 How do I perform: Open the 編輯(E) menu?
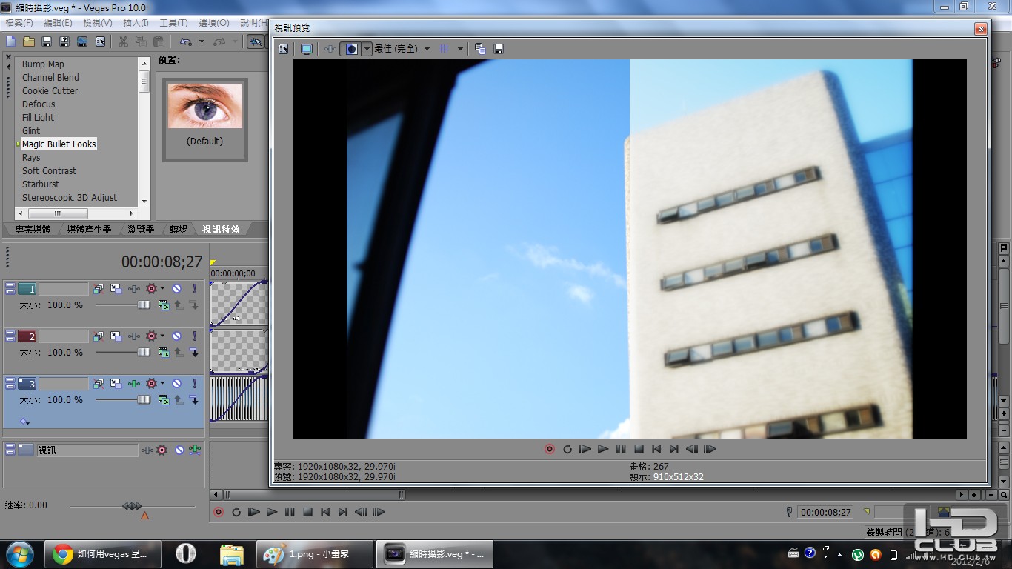tap(58, 23)
